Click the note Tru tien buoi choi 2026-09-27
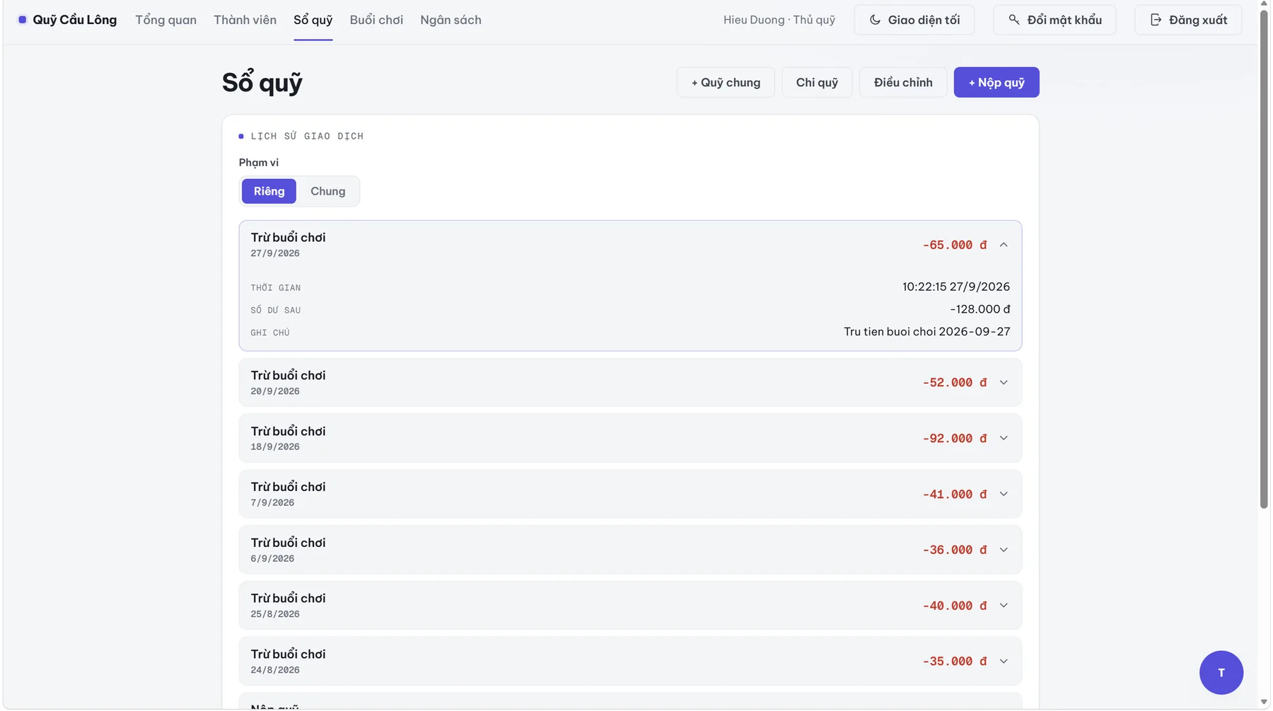Viewport: 1273px width, 711px height. click(x=927, y=332)
